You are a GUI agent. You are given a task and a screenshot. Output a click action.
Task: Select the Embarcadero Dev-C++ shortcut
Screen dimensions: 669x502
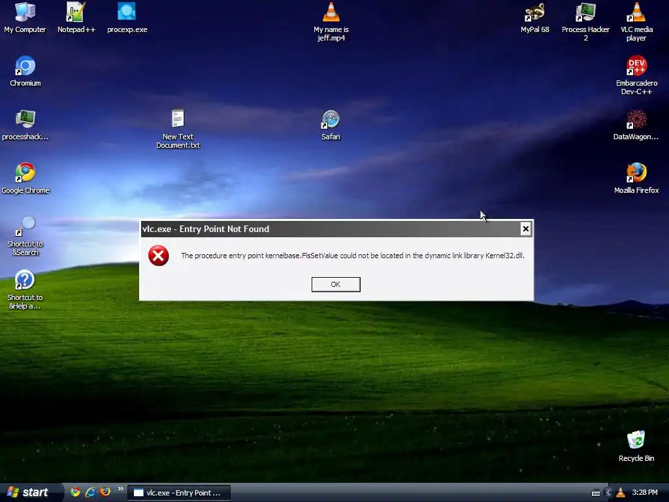click(x=636, y=75)
